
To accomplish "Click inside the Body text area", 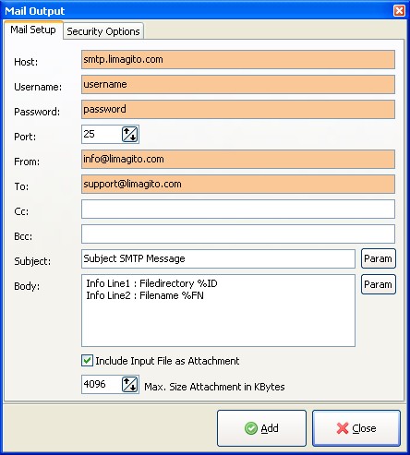I will [218, 311].
